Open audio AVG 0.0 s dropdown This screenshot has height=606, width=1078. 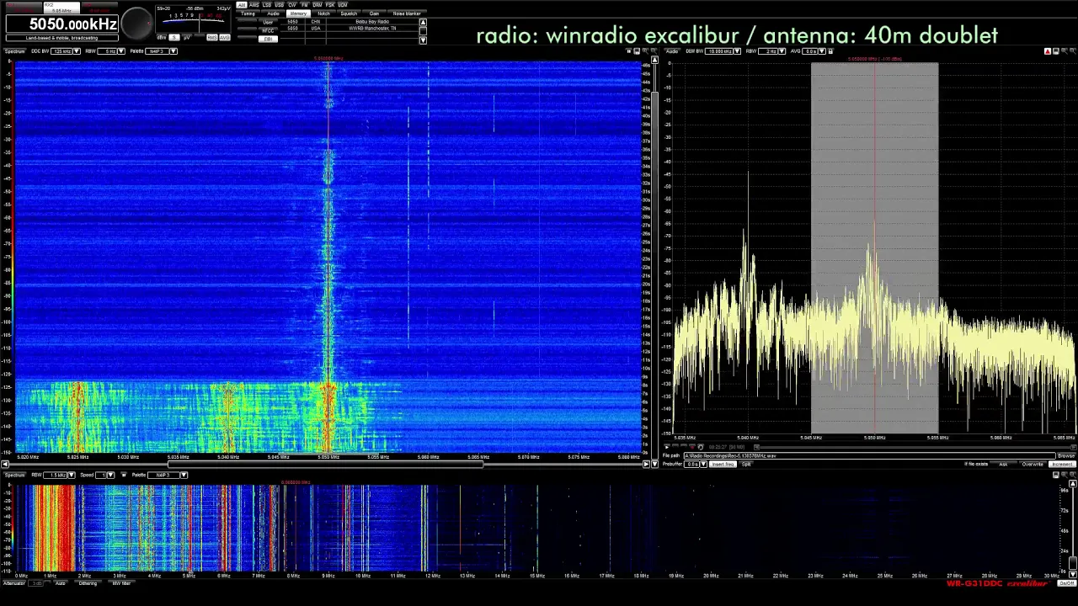(822, 51)
